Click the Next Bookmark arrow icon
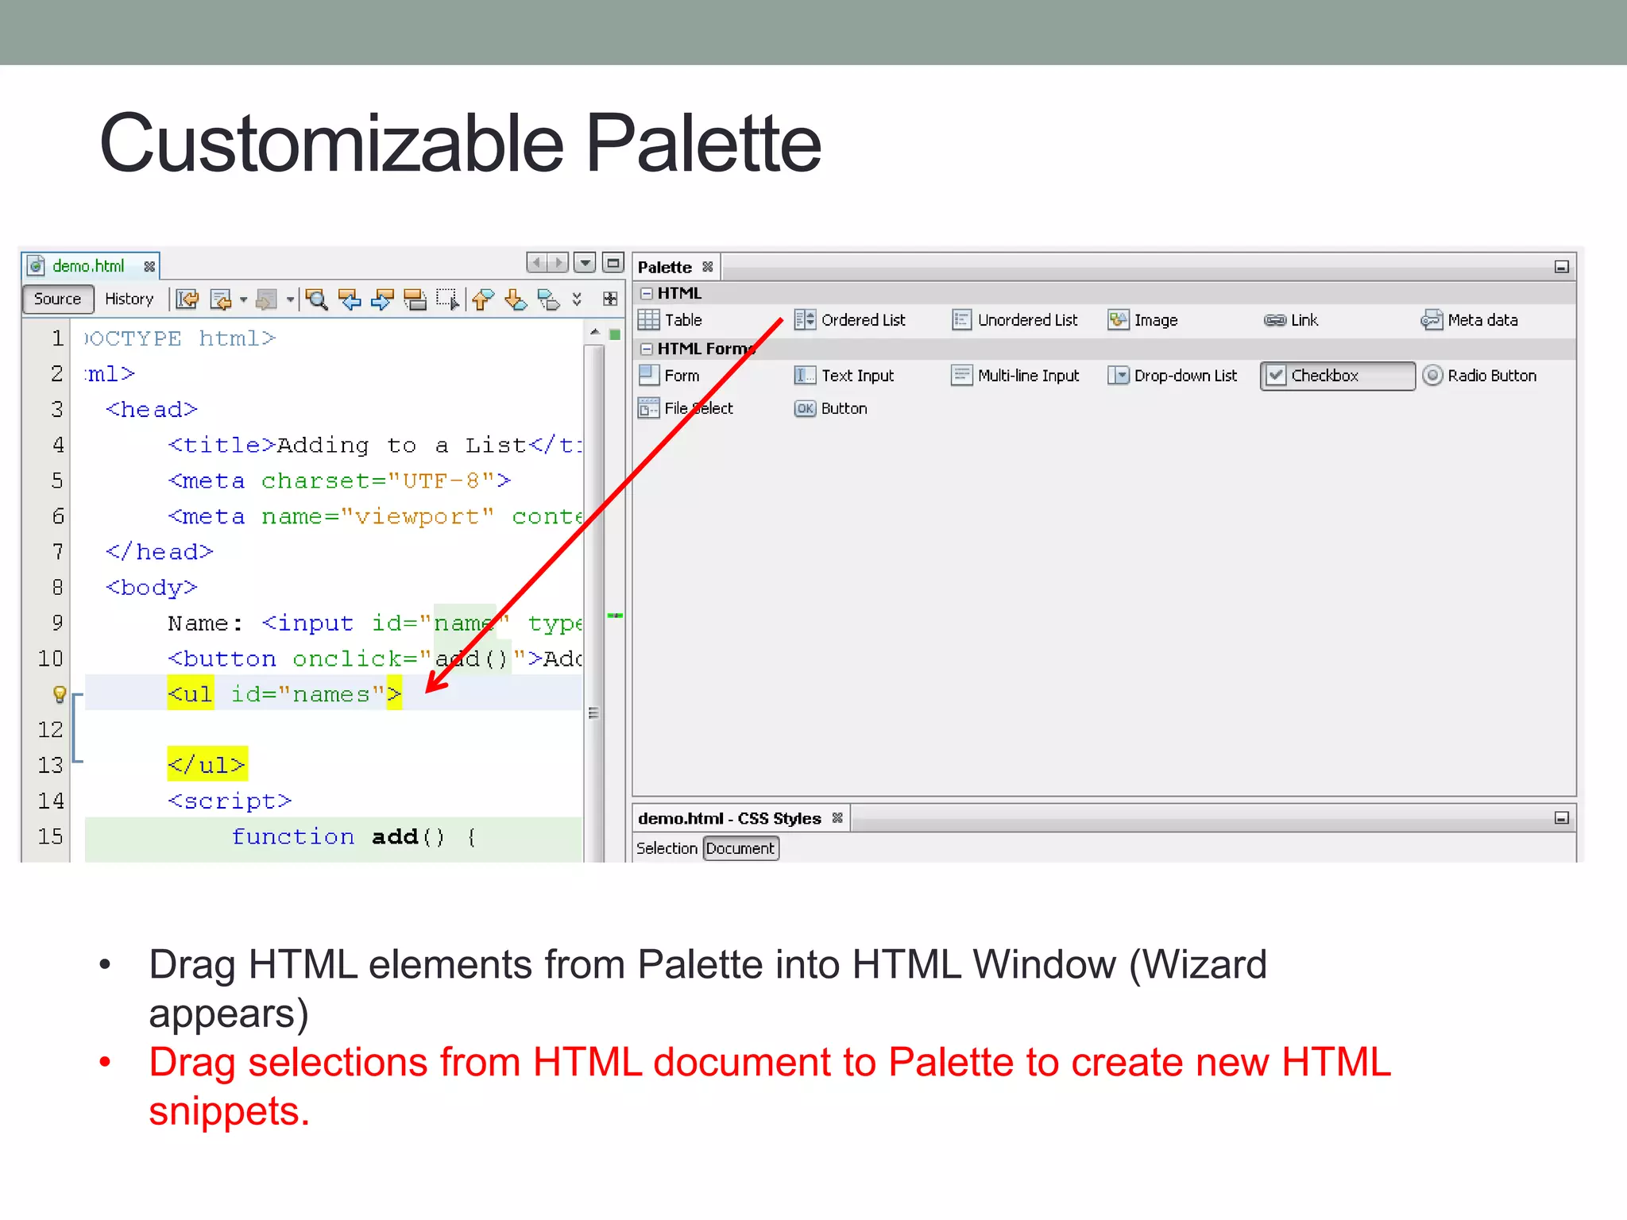The width and height of the screenshot is (1627, 1220). click(516, 299)
